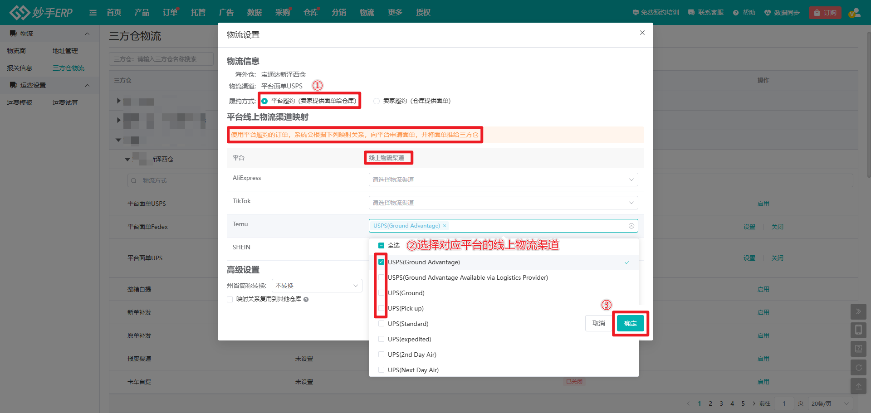This screenshot has width=871, height=413.
Task: Click the 取消 cancel button
Action: coord(598,323)
